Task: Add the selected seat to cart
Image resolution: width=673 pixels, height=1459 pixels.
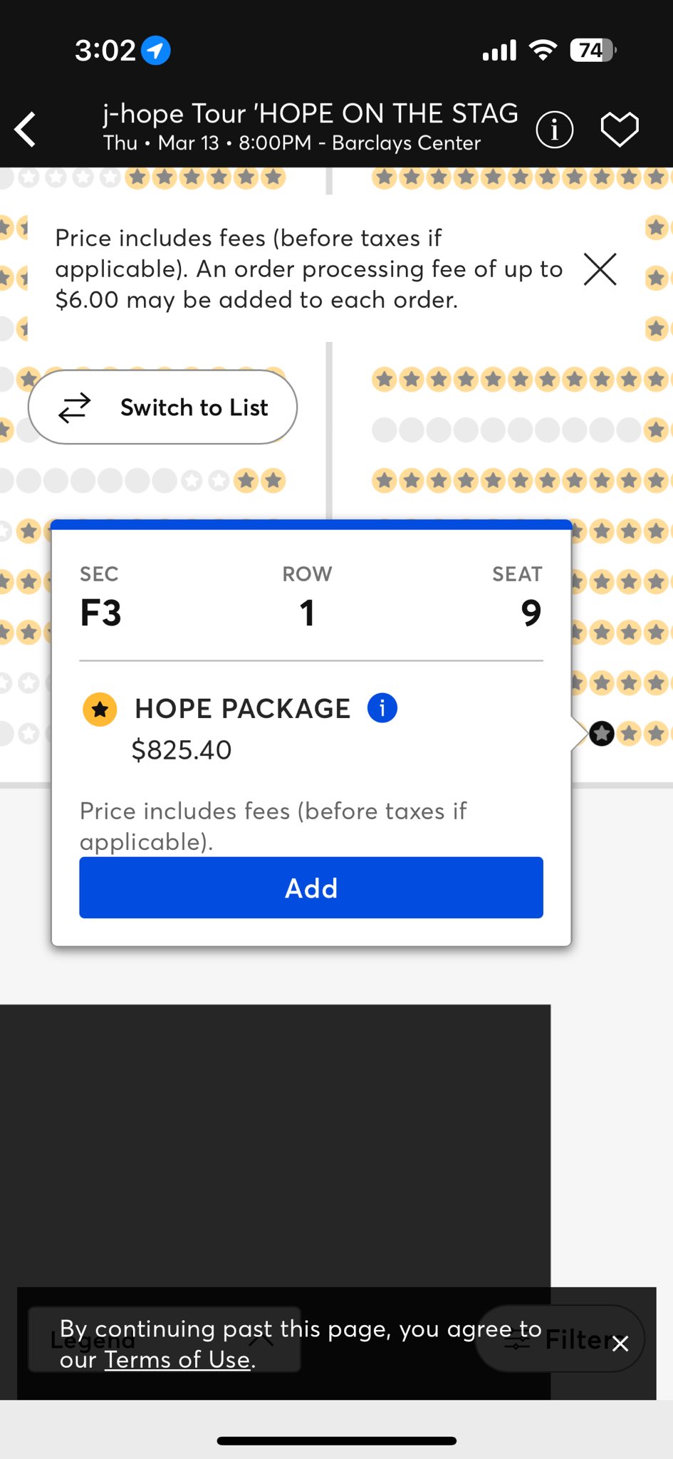Action: pos(311,888)
